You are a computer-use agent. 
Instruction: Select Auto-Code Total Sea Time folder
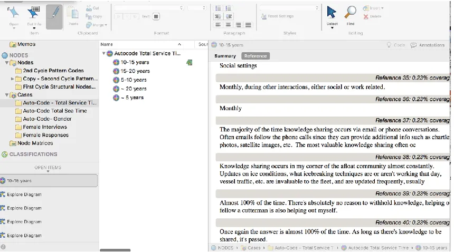51,111
